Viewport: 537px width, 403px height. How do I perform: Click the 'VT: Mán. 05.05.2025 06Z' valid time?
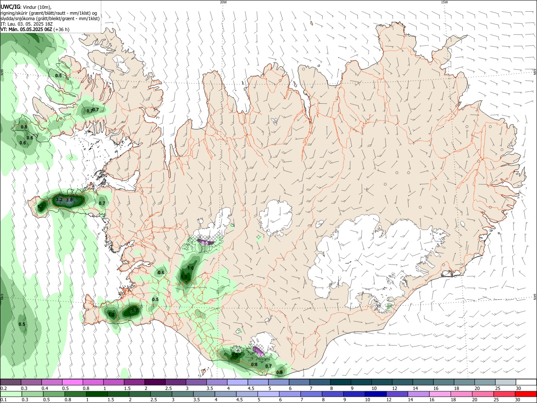pyautogui.click(x=35, y=29)
